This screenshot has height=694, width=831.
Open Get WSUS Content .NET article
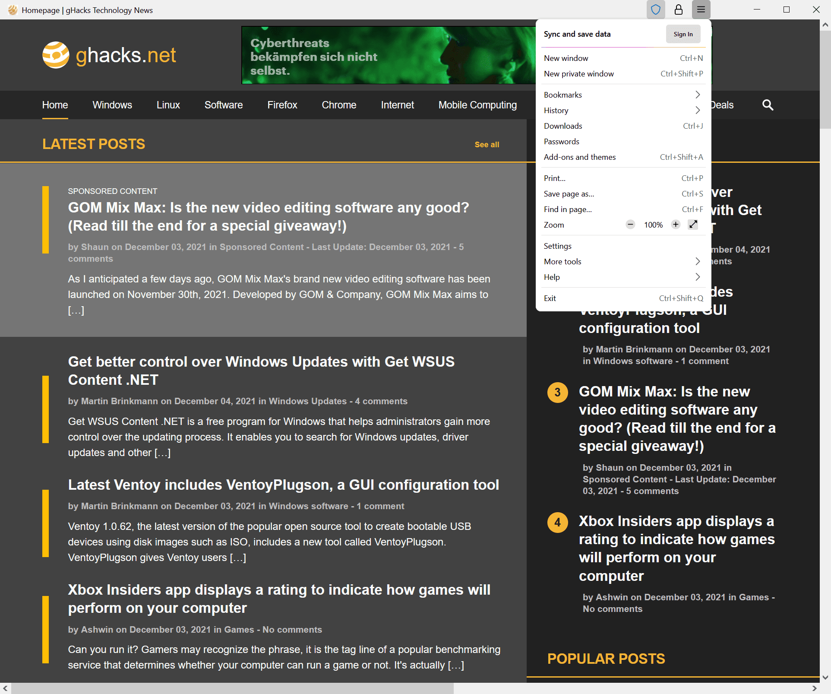tap(261, 371)
